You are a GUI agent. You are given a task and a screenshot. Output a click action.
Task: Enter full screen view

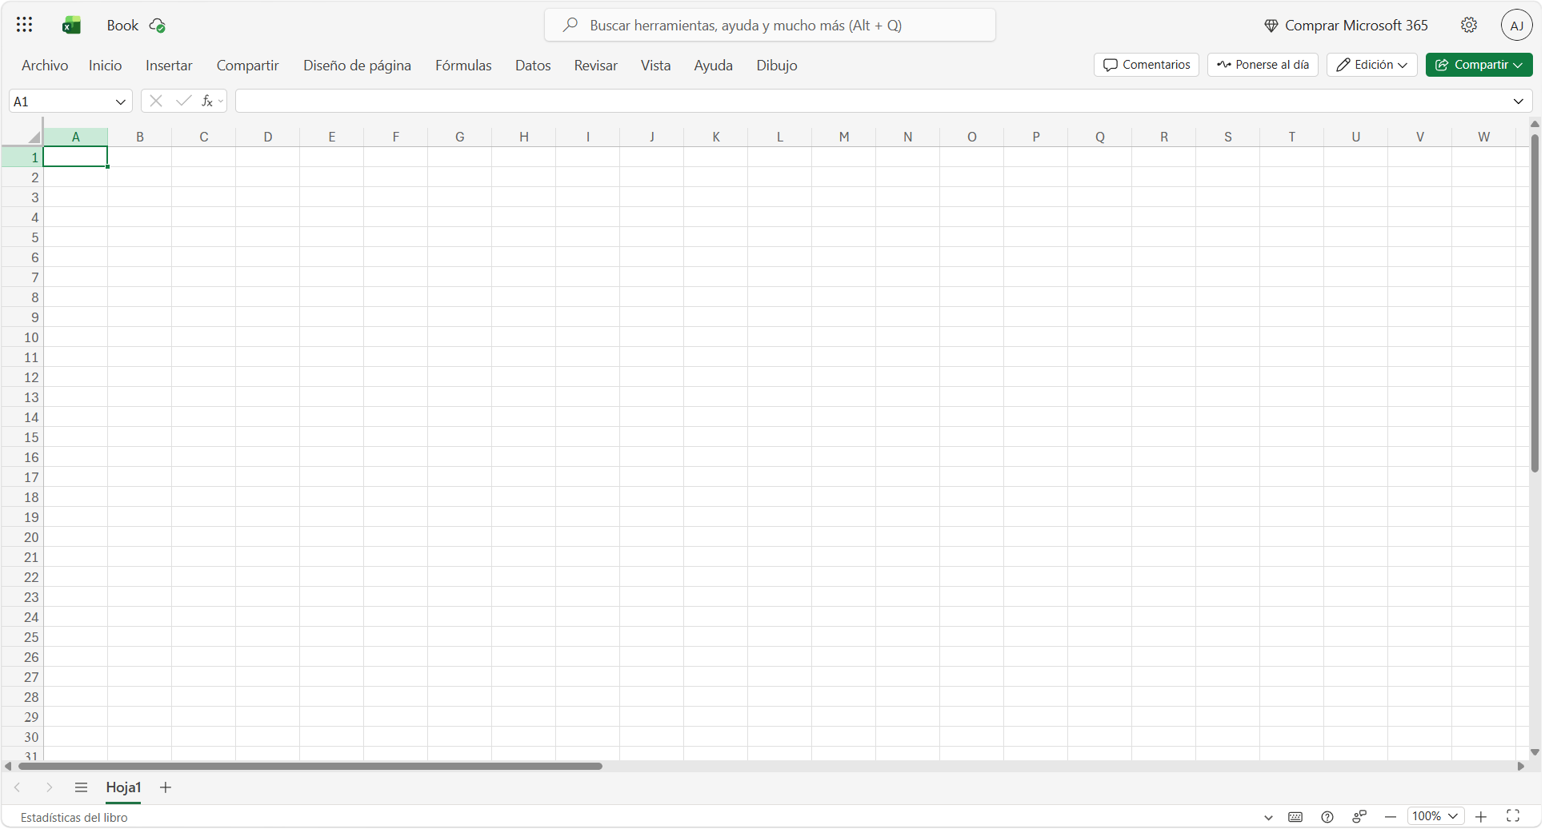pyautogui.click(x=1512, y=816)
